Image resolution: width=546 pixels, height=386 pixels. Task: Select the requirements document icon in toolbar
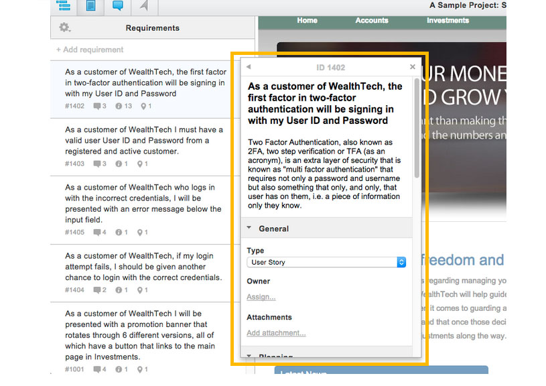[90, 5]
